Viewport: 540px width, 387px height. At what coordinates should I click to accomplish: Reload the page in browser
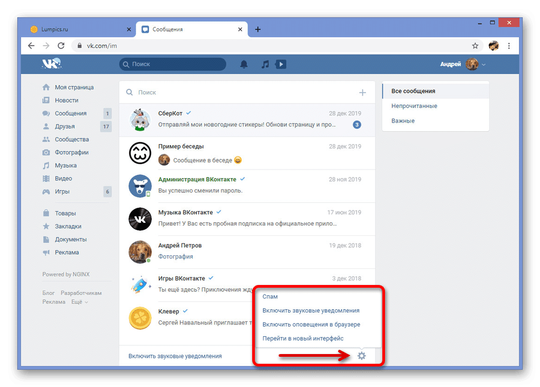[61, 46]
